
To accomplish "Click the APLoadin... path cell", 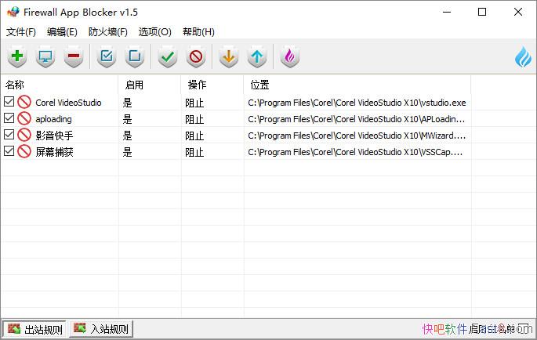I will pyautogui.click(x=357, y=119).
